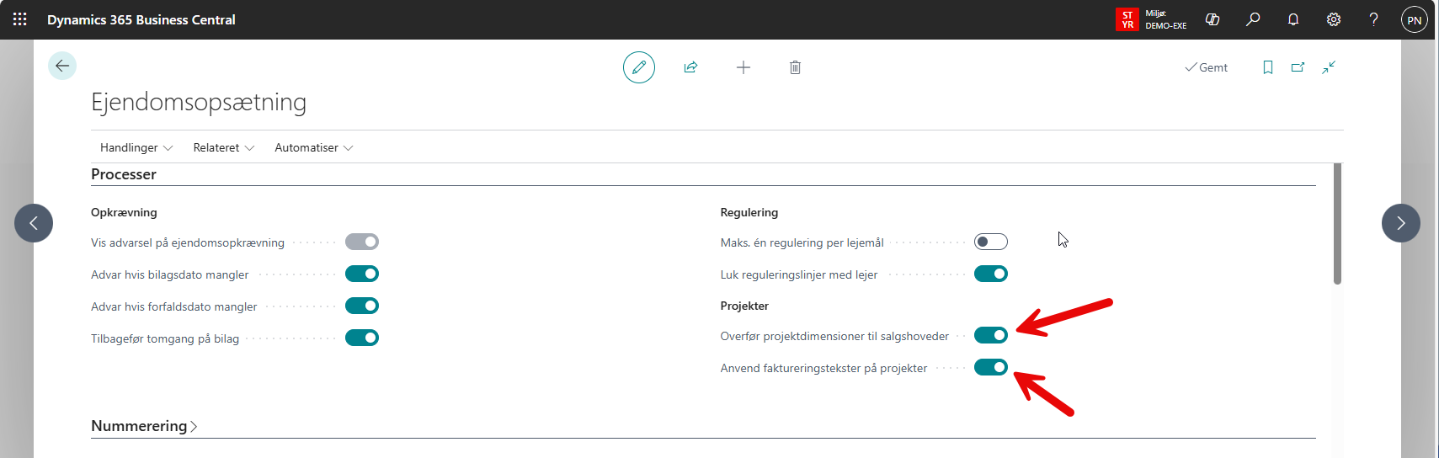Image resolution: width=1439 pixels, height=458 pixels.
Task: Go to next record with right arrow
Action: coord(1401,223)
